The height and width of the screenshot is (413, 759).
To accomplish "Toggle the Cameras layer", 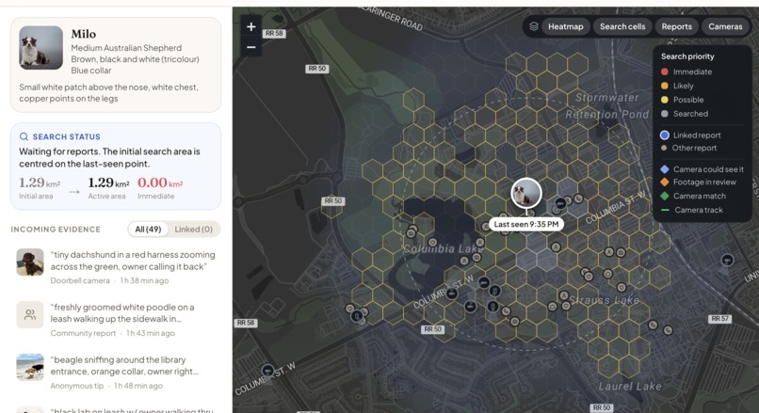I will click(725, 26).
